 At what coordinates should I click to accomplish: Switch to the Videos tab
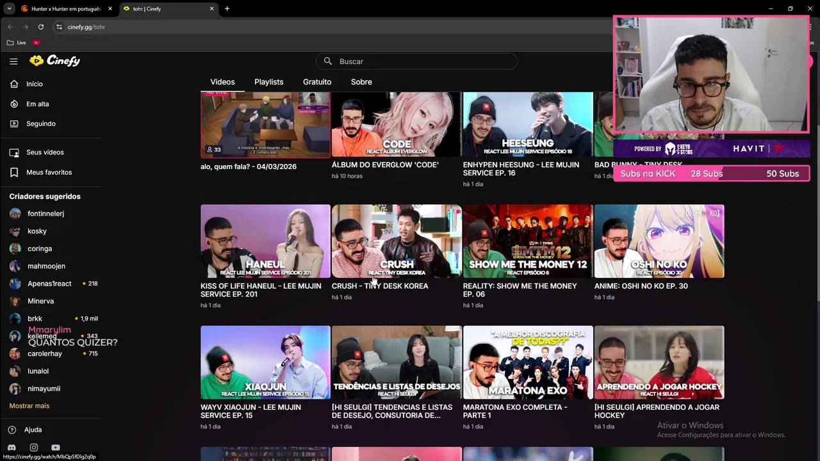(222, 82)
